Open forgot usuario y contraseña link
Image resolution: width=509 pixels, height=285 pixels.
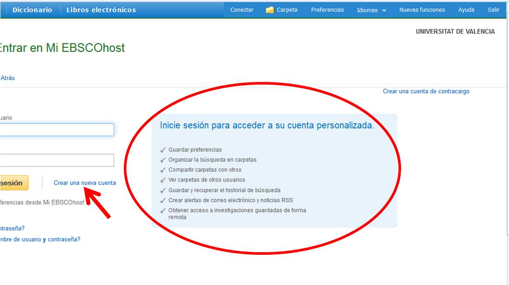[40, 239]
